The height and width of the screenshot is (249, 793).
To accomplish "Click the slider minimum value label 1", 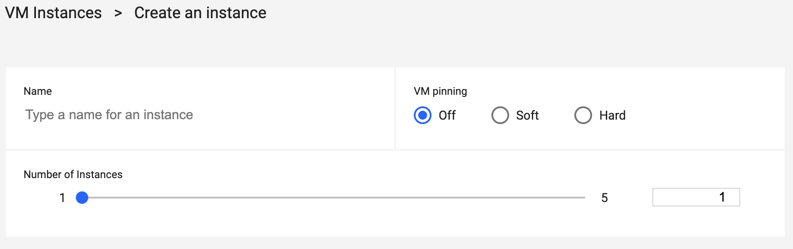I will [62, 198].
